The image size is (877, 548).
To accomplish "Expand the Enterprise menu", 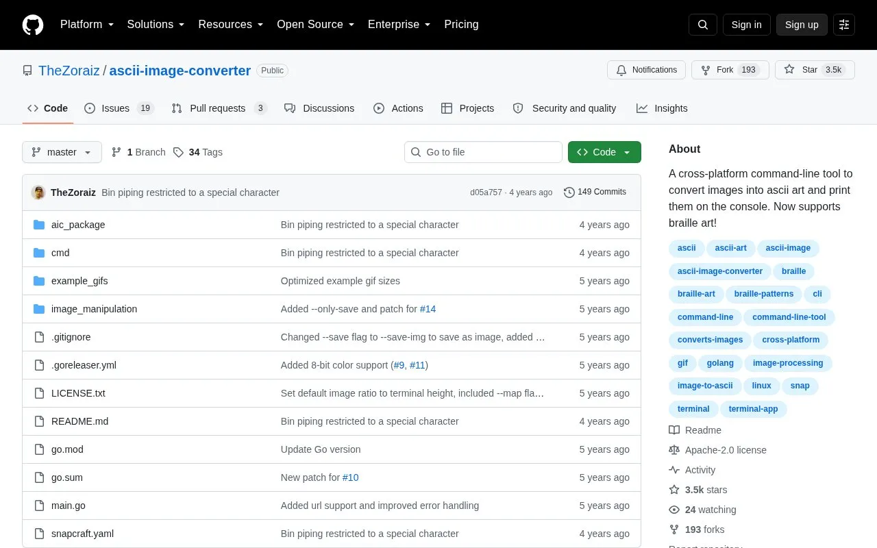I will click(x=399, y=25).
